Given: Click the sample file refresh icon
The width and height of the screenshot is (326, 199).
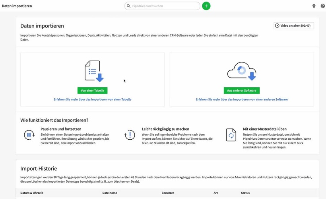Looking at the screenshot, I should 231,135.
